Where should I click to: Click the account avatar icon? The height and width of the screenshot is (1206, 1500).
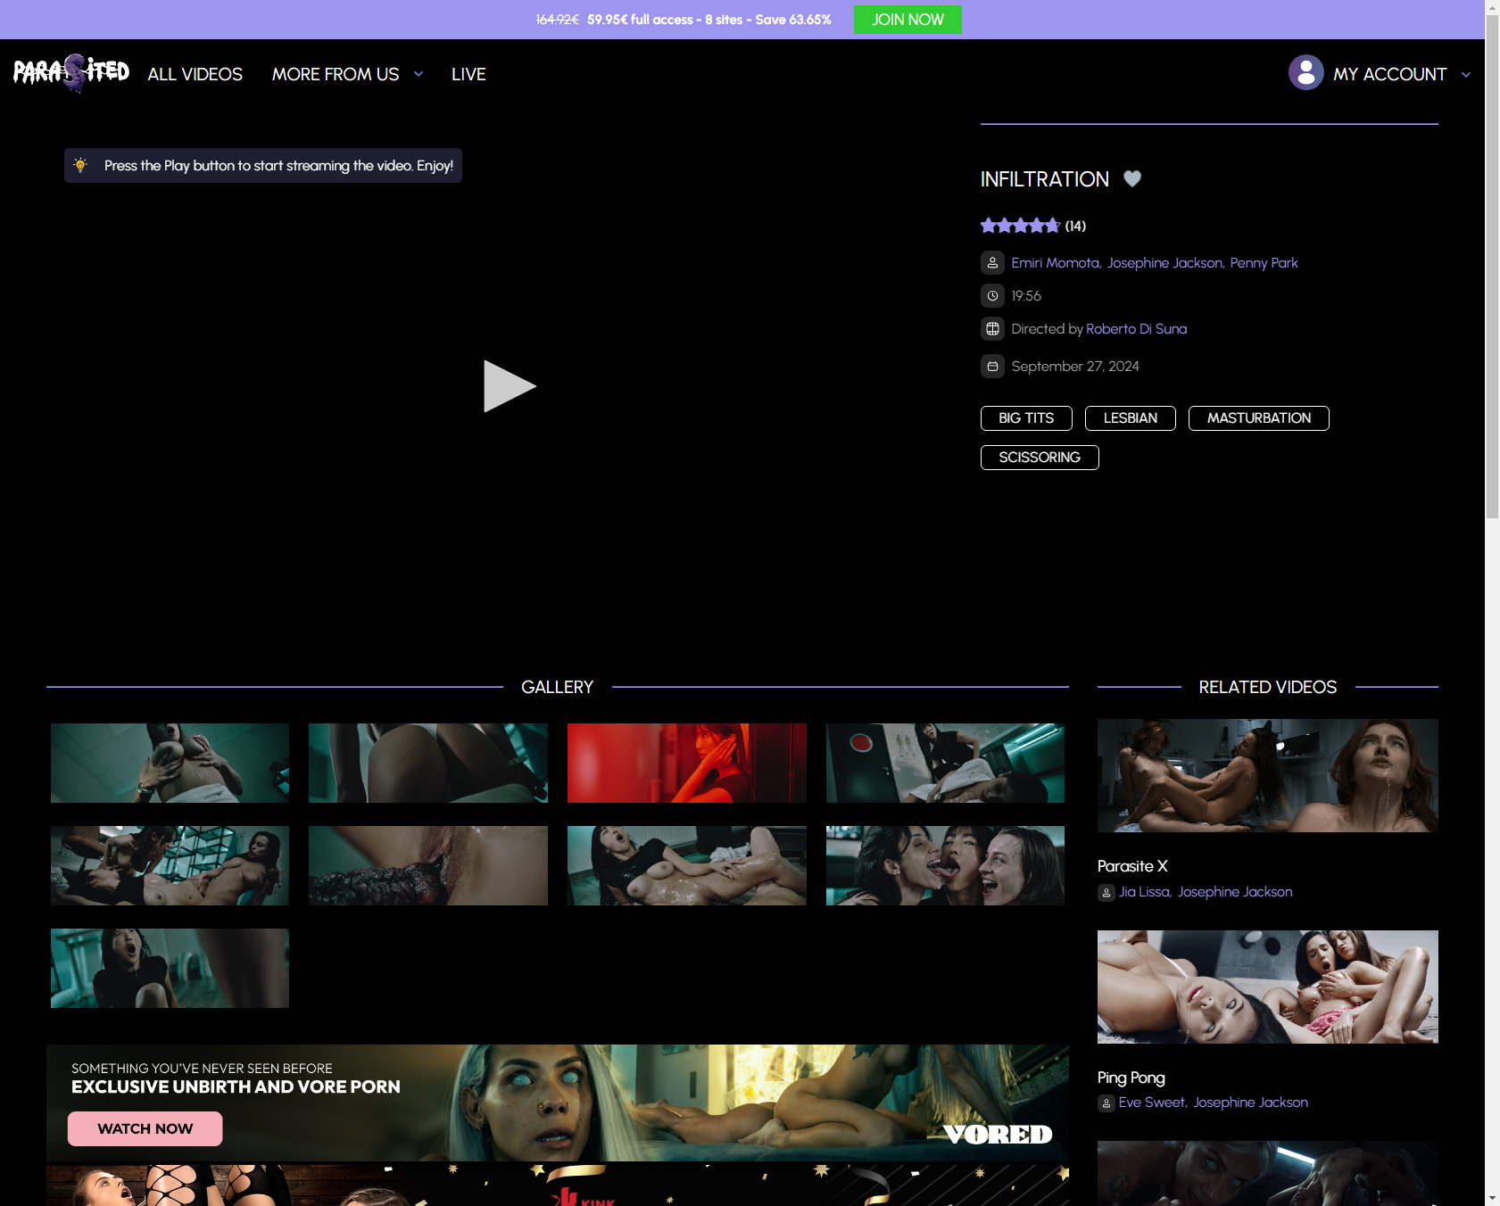tap(1305, 73)
